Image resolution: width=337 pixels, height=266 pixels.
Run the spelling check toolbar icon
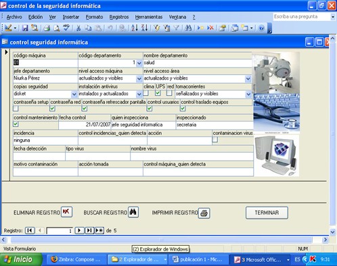click(x=66, y=28)
